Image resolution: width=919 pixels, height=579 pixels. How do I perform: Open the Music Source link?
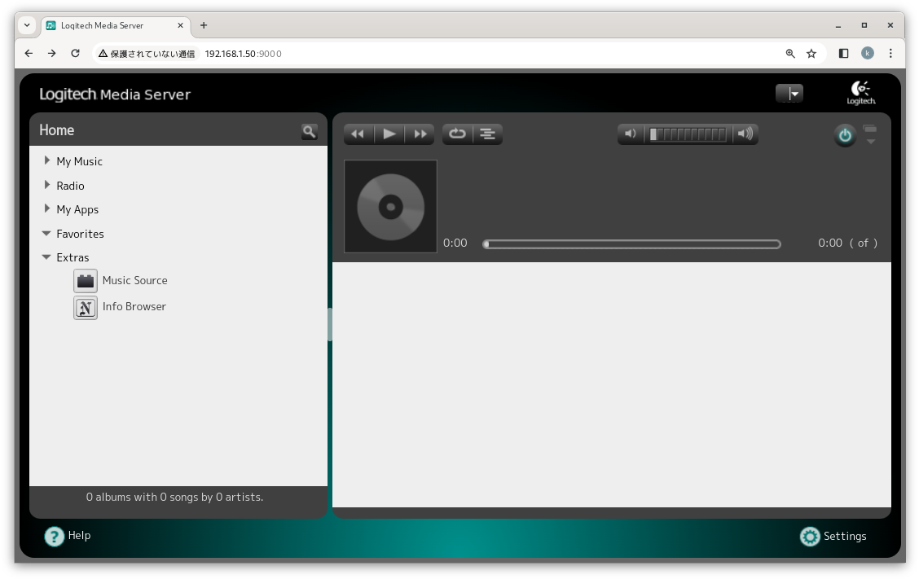point(134,281)
